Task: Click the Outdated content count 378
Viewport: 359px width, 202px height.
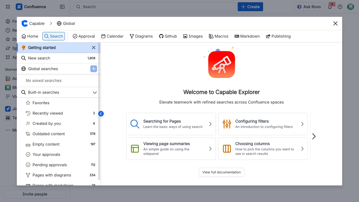Action: [93, 134]
